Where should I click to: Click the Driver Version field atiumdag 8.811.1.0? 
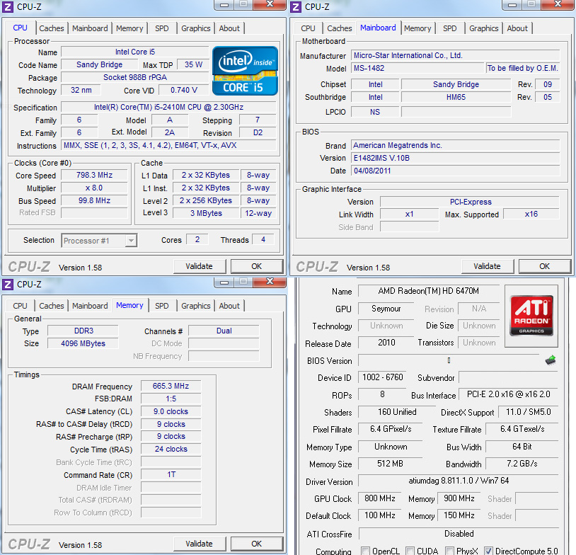coord(459,481)
